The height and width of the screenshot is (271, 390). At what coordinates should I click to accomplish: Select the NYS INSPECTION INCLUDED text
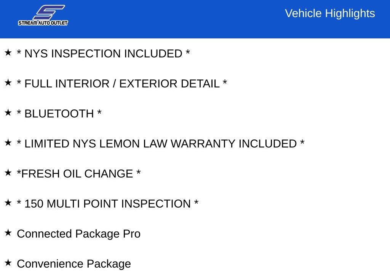[103, 54]
